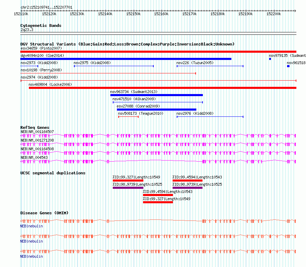This screenshot has height=267, width=306.
Task: Click the 152190k ruler tick label
Action: 245,14
